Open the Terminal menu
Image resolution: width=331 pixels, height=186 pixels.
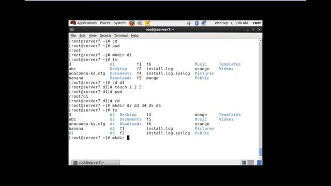(121, 36)
